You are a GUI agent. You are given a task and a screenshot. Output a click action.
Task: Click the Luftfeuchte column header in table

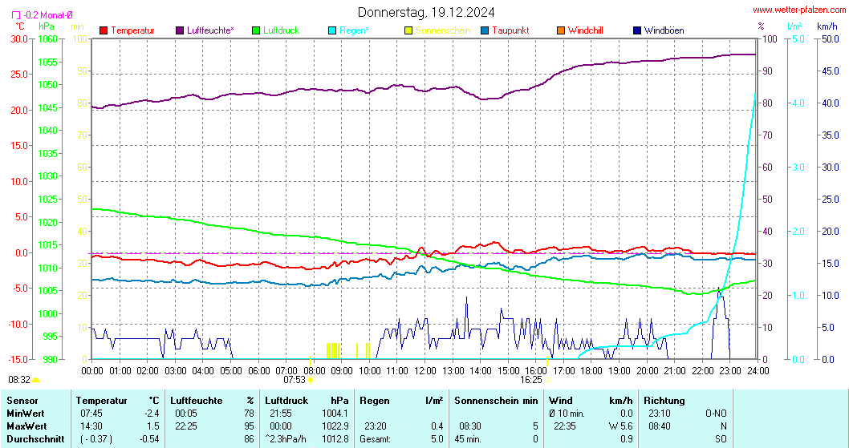pyautogui.click(x=197, y=401)
